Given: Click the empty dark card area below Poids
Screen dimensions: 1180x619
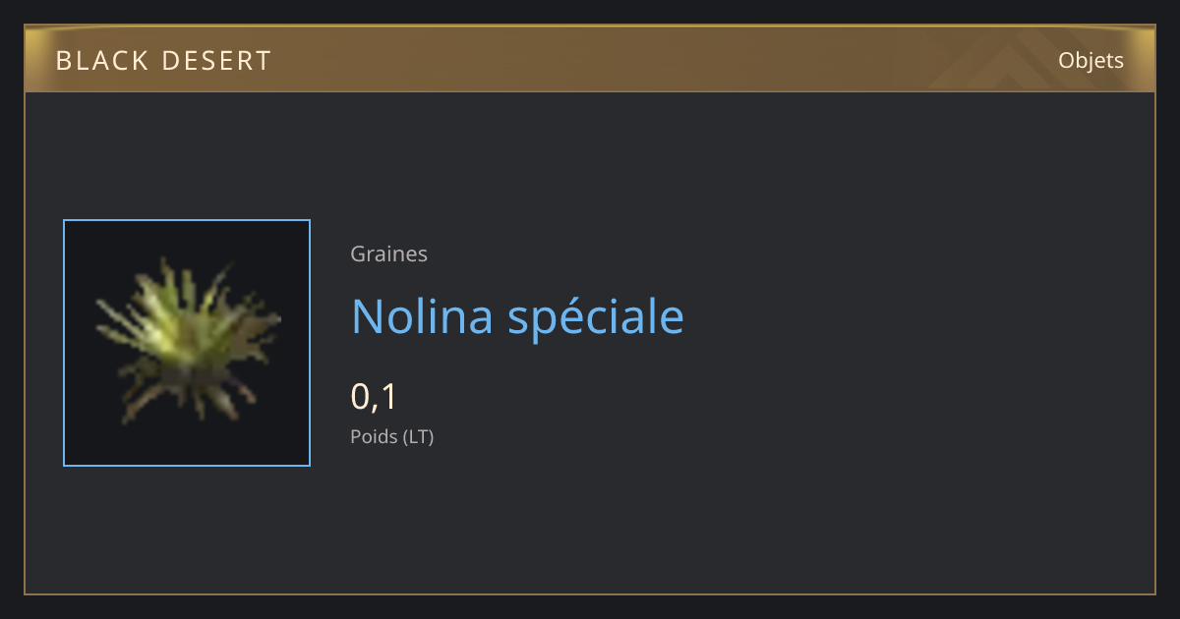Looking at the screenshot, I should (590, 526).
